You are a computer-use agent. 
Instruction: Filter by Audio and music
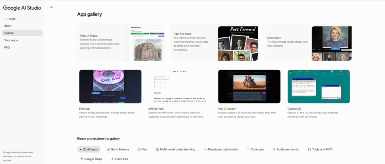click(x=286, y=149)
